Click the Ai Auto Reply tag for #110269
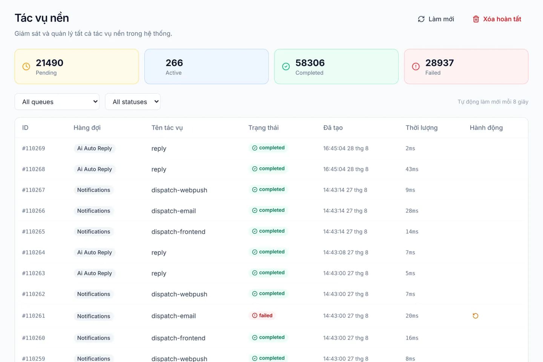The height and width of the screenshot is (362, 543). pyautogui.click(x=95, y=149)
